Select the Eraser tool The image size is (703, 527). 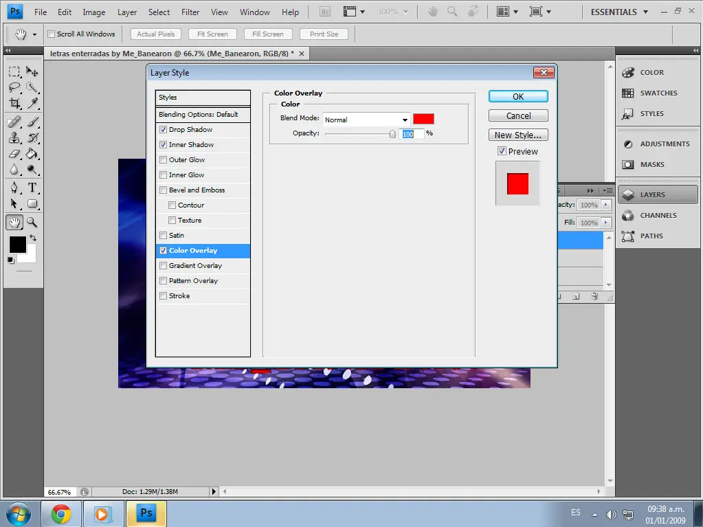click(14, 154)
